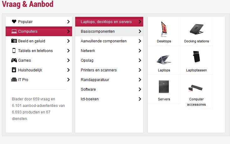Click the washing machine icon for Huishoudelijk
The height and width of the screenshot is (144, 230).
point(14,70)
